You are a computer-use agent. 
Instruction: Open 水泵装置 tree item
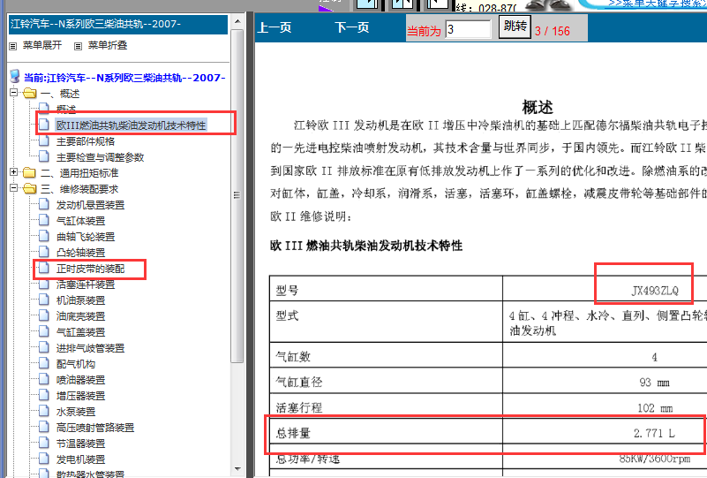(x=76, y=412)
